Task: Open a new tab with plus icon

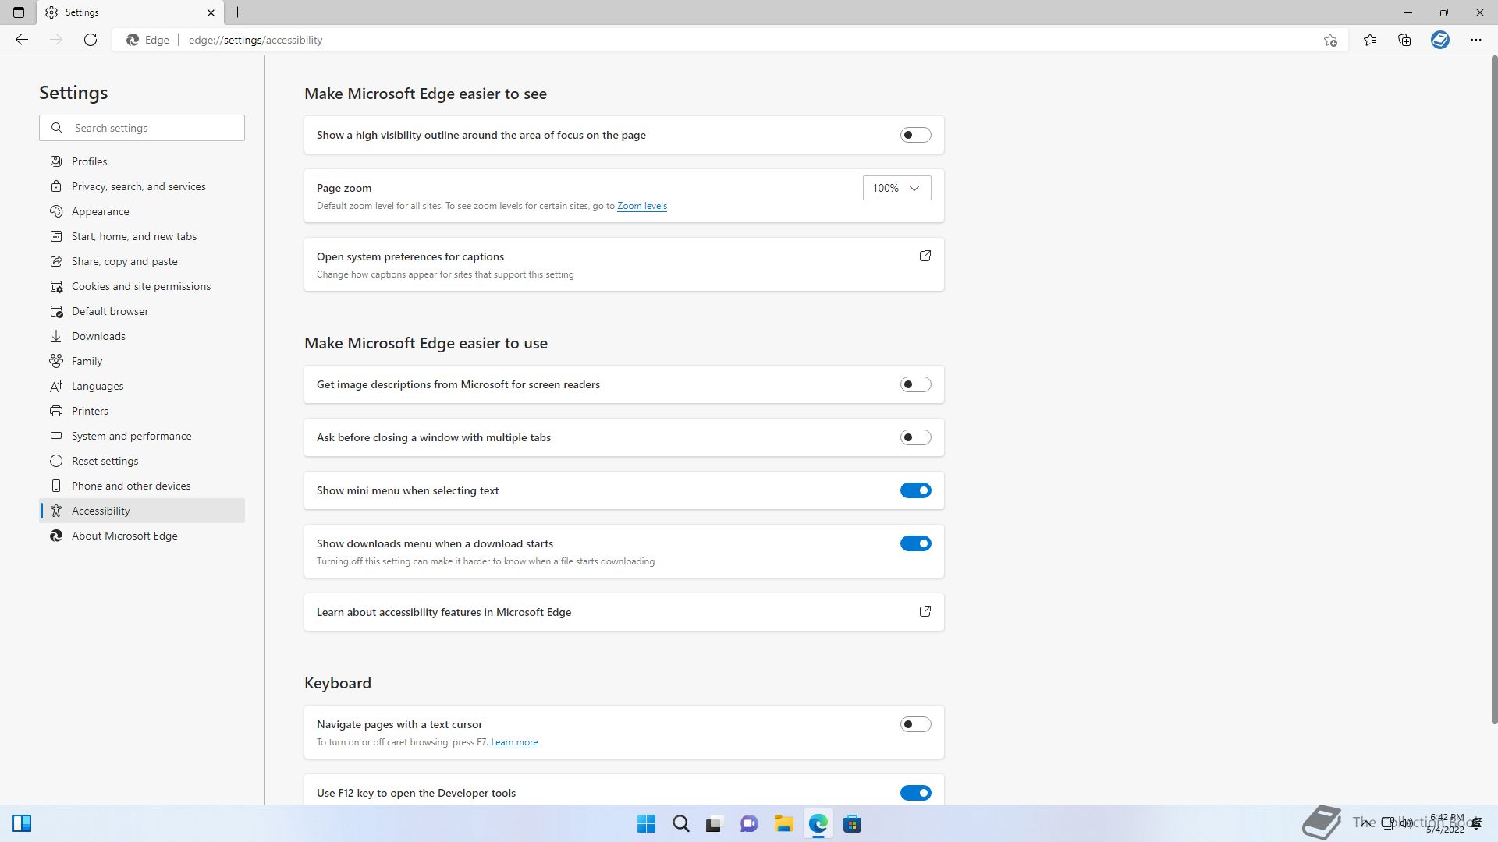Action: click(x=238, y=12)
